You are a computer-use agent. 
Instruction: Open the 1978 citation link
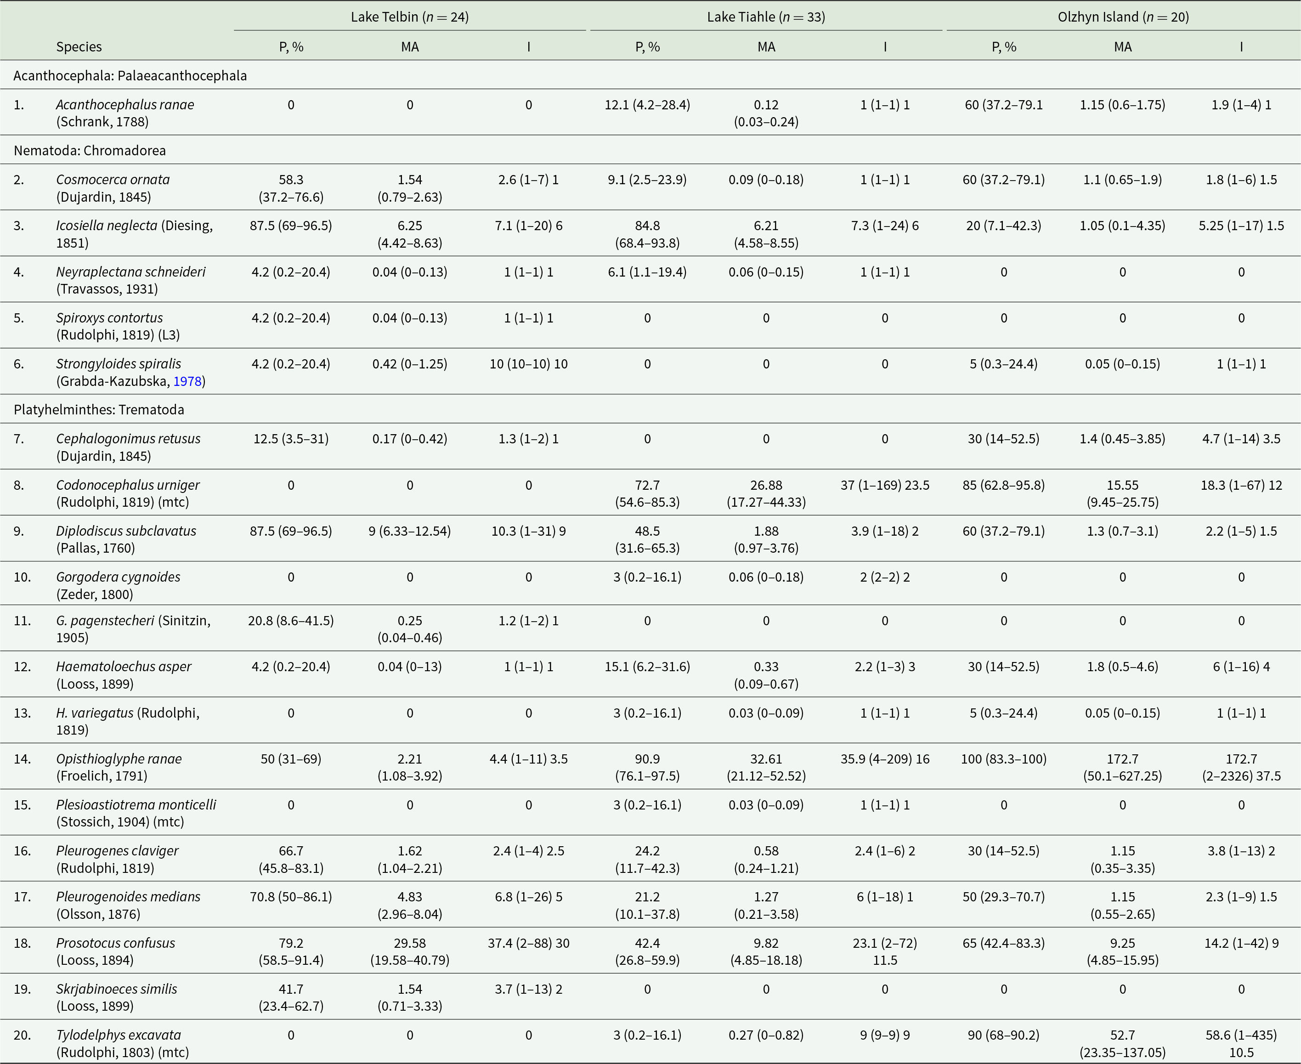click(187, 381)
